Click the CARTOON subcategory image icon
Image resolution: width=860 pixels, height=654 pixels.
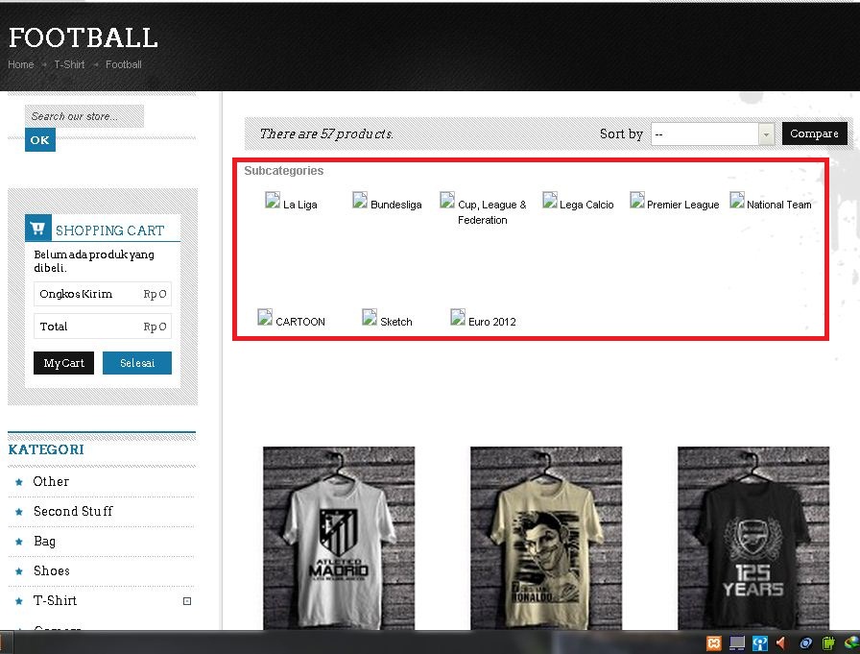265,317
